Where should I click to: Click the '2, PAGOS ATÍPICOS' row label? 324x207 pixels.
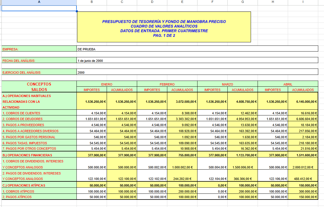39,197
